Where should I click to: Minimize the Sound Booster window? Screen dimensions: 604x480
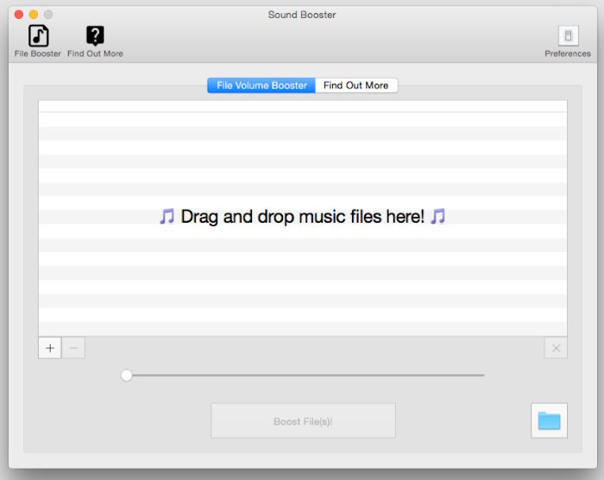(x=34, y=15)
